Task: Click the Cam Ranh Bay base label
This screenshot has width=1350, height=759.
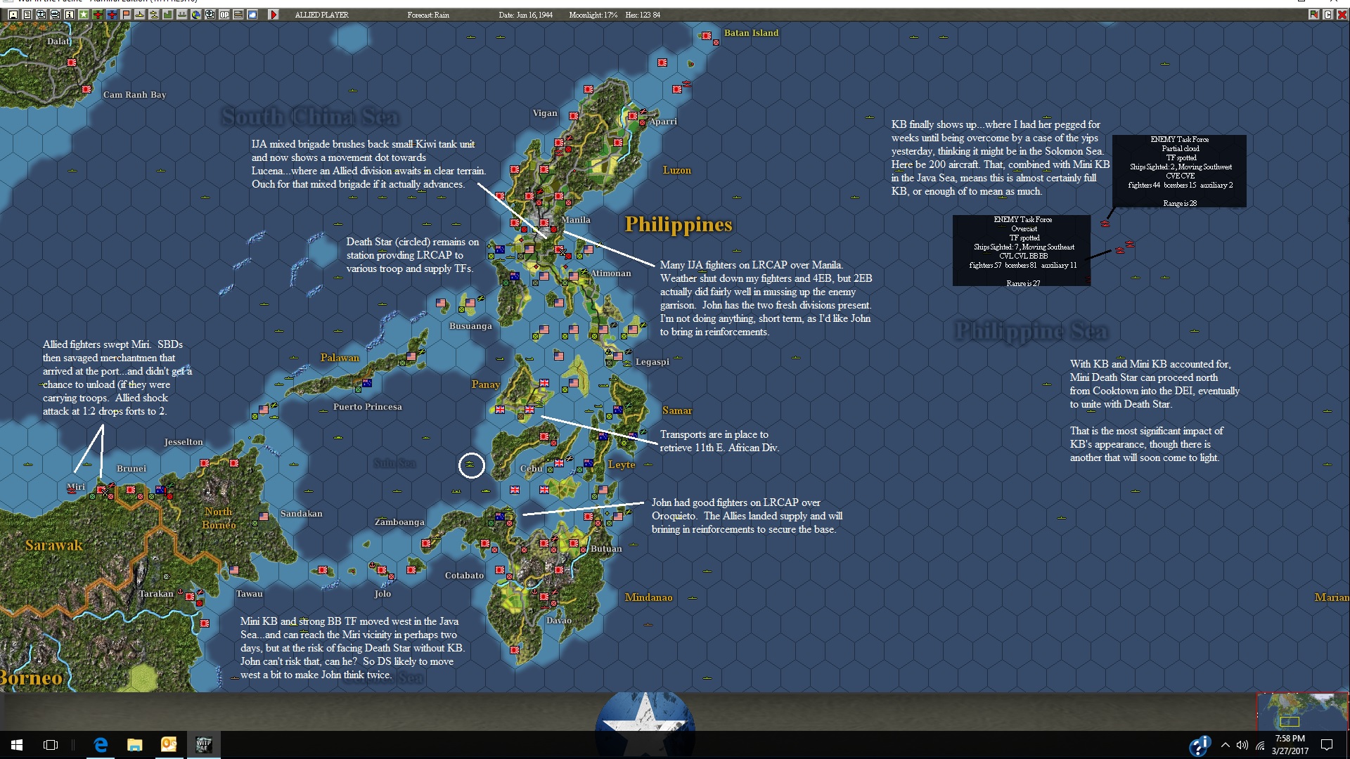Action: click(x=135, y=95)
